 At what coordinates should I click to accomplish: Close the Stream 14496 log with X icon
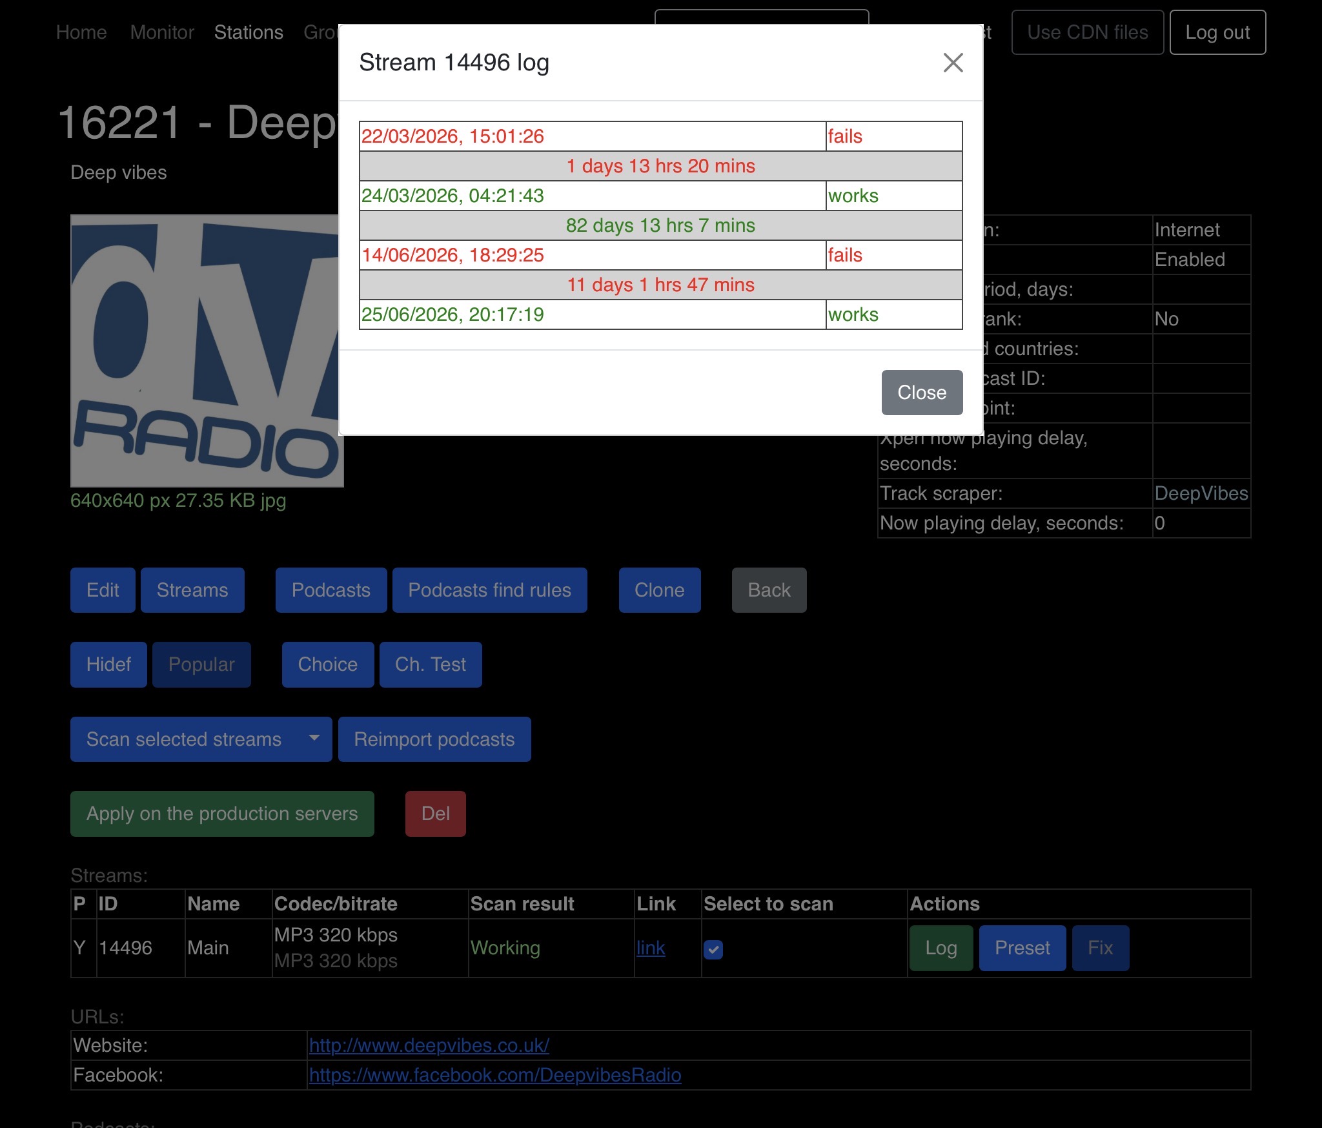pos(953,63)
